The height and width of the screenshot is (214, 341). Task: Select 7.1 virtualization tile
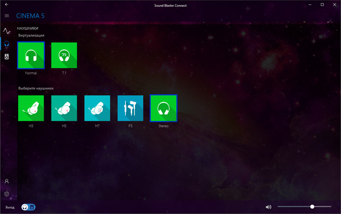pos(64,55)
